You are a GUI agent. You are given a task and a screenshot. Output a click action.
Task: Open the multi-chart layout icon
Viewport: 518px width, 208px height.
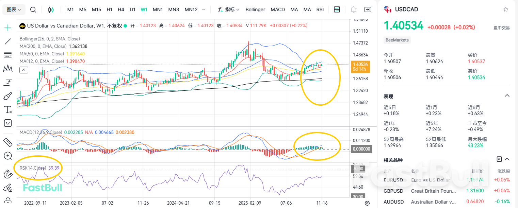coord(337,10)
